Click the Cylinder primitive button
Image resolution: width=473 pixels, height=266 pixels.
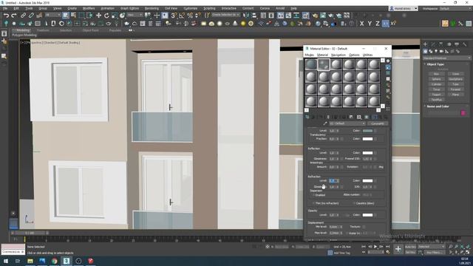click(436, 84)
